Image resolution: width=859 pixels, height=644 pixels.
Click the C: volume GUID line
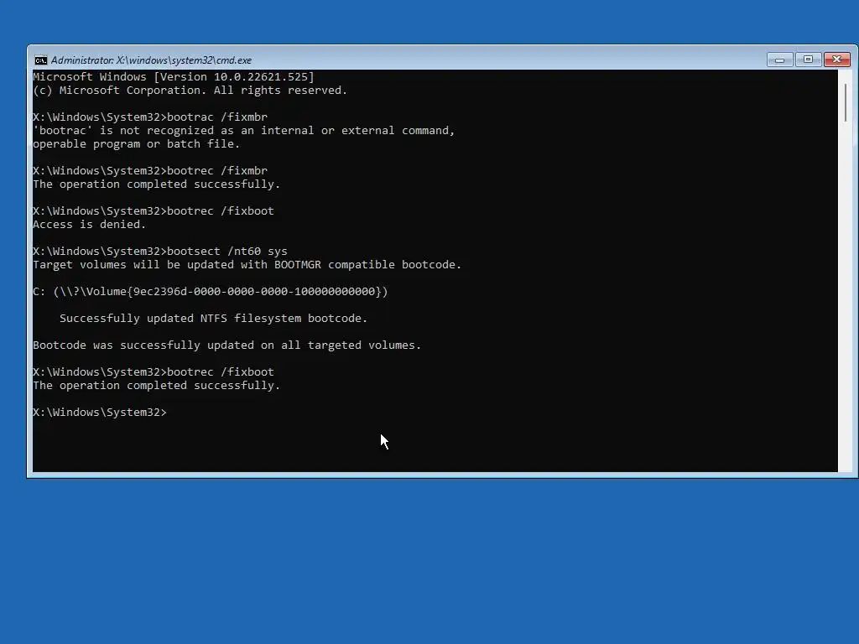(211, 291)
